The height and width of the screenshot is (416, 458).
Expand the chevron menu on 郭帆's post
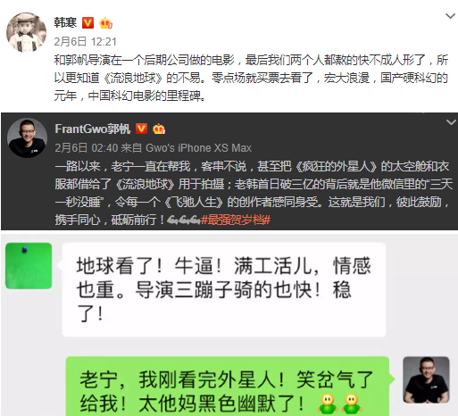[x=451, y=122]
